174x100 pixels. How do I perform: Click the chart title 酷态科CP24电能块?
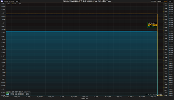point(87,1)
